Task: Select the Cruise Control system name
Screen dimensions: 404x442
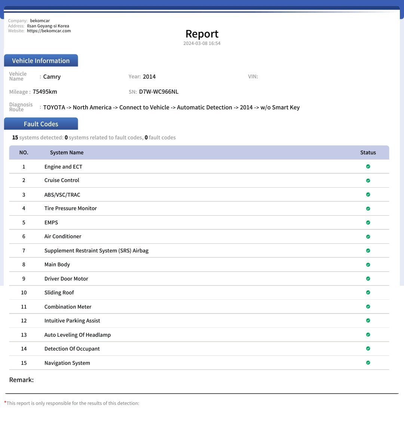Action: click(x=62, y=180)
